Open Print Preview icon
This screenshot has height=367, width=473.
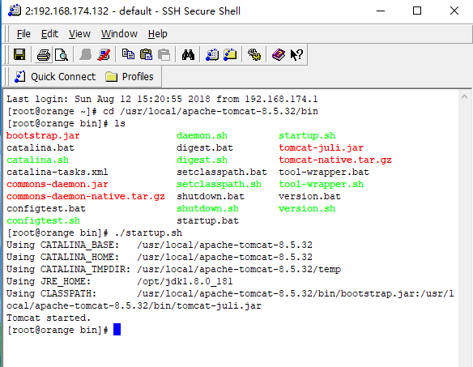[x=62, y=54]
